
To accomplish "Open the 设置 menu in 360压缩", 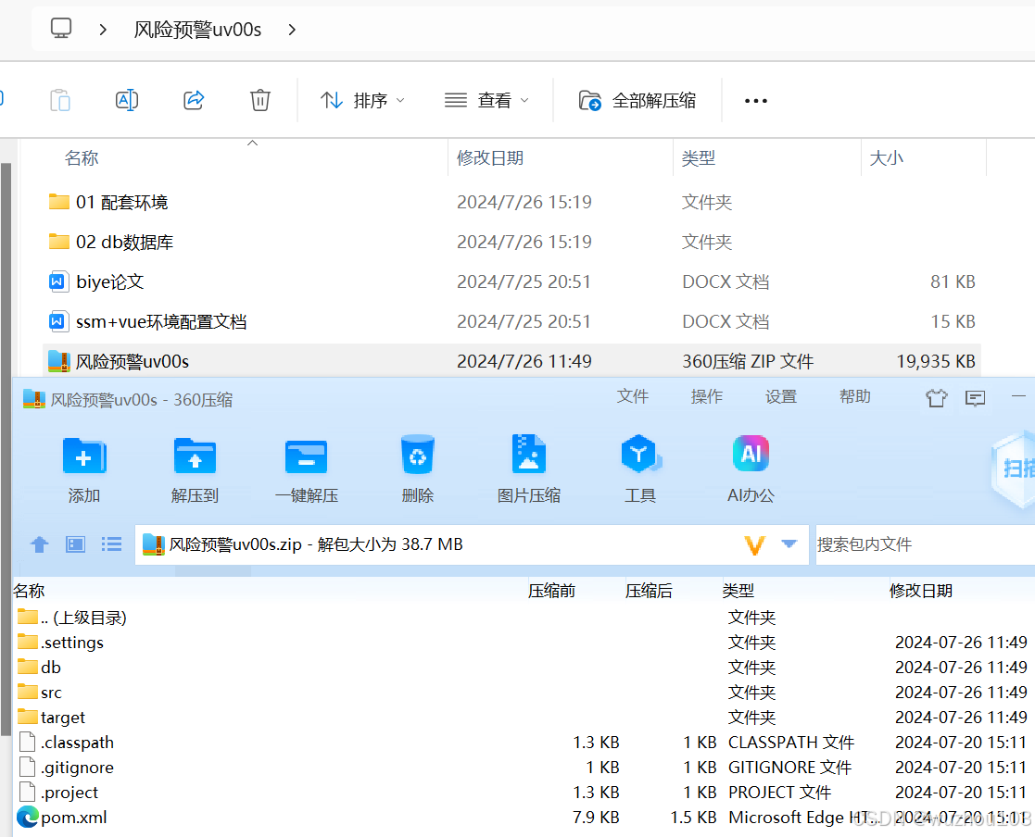I will point(781,396).
